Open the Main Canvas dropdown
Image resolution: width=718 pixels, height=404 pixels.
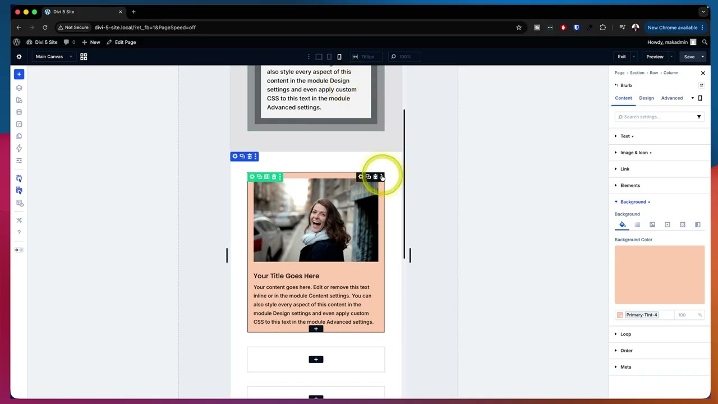point(53,57)
